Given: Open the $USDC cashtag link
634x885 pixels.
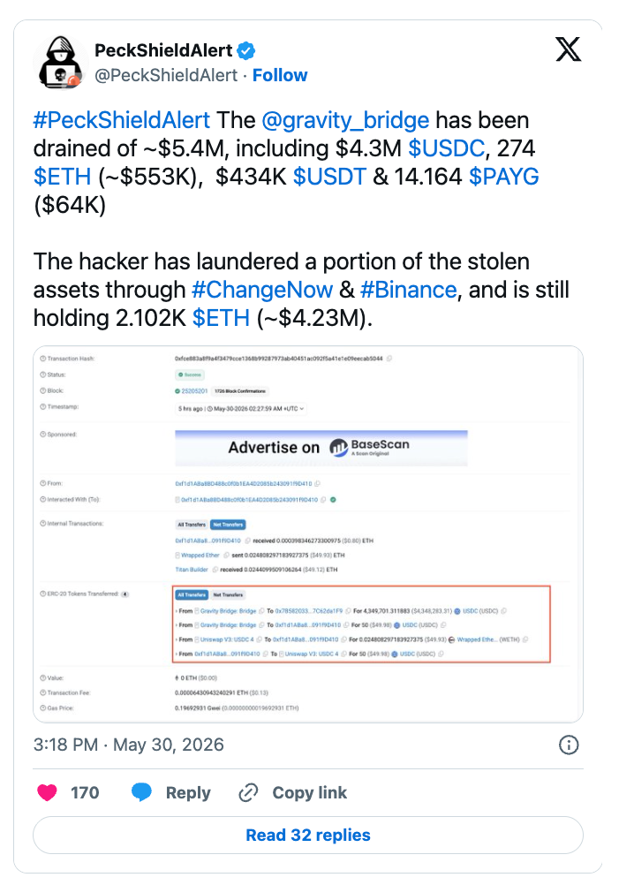Looking at the screenshot, I should tap(446, 148).
